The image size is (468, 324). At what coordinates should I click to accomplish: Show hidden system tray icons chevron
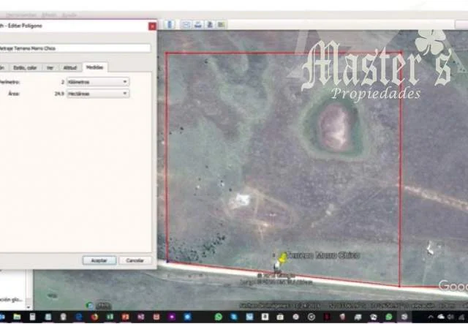[x=431, y=317]
